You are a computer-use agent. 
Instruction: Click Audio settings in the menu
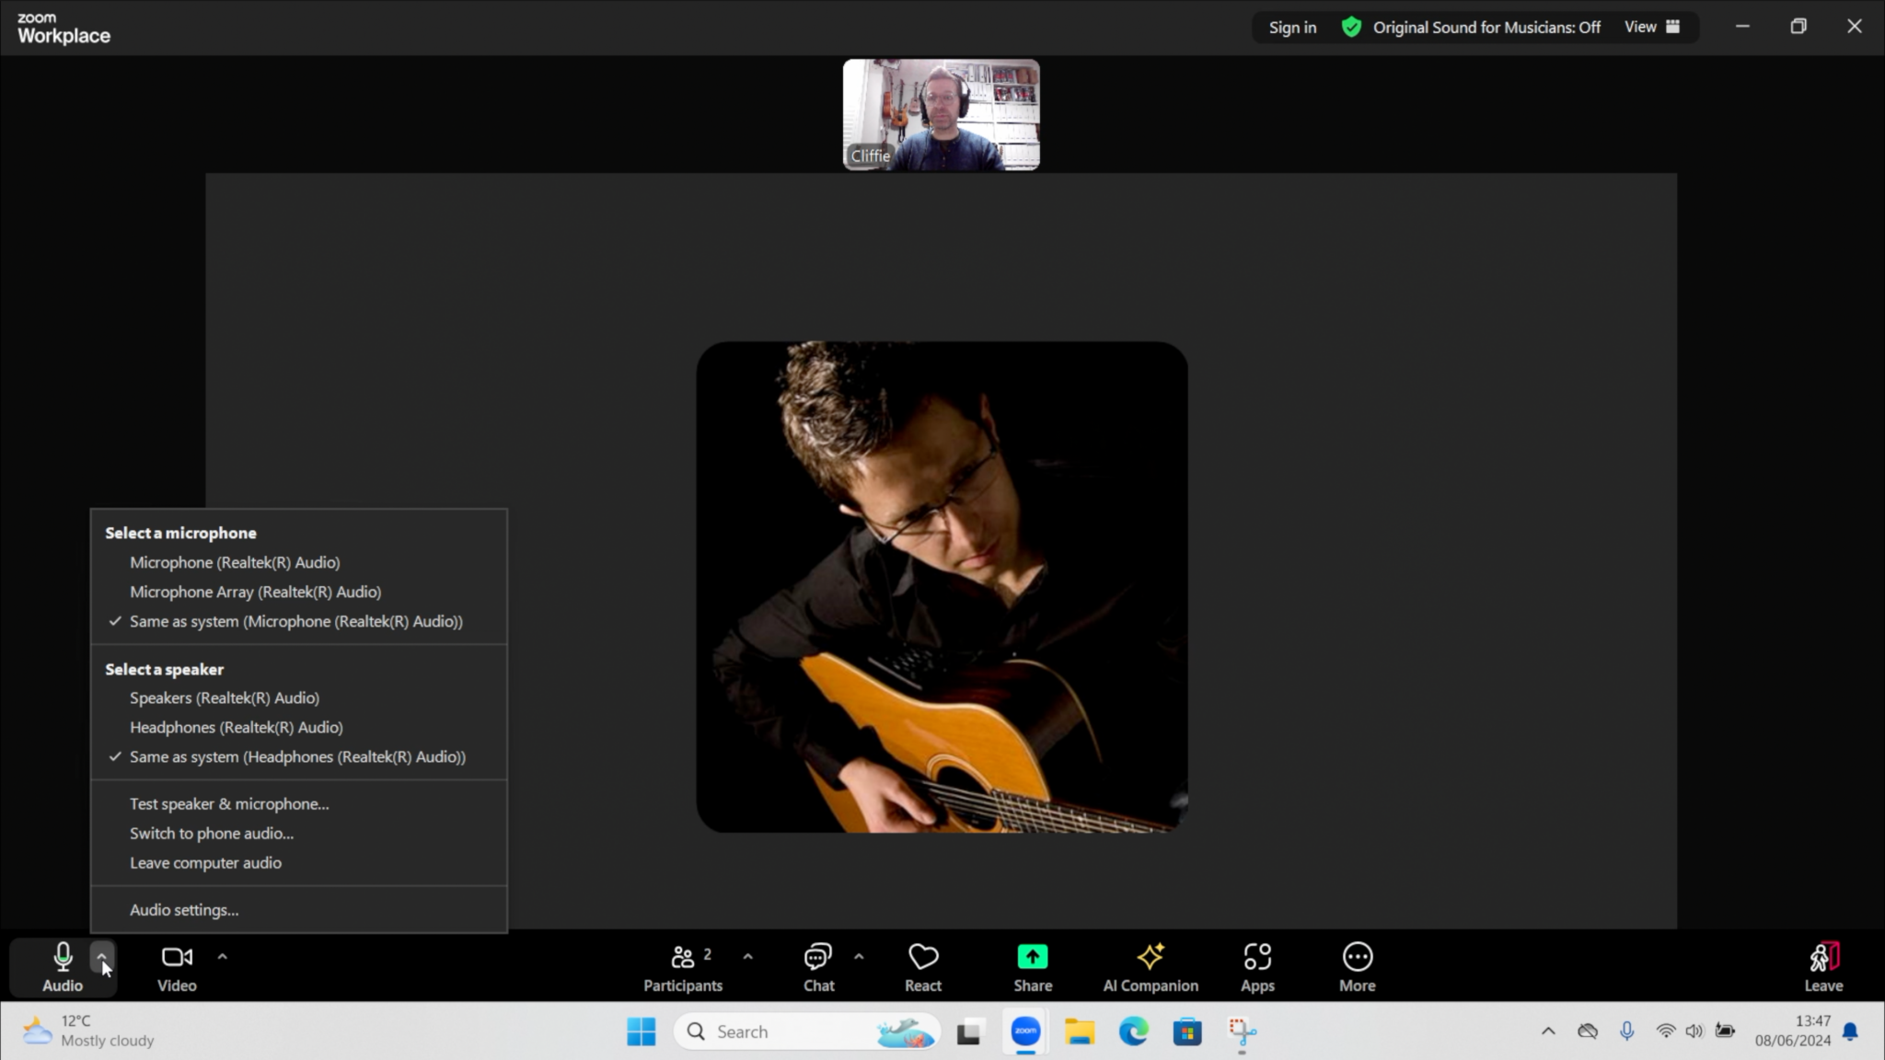[x=184, y=909]
